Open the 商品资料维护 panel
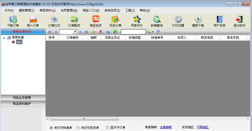Viewport: 252px width, 131px height. click(23, 104)
